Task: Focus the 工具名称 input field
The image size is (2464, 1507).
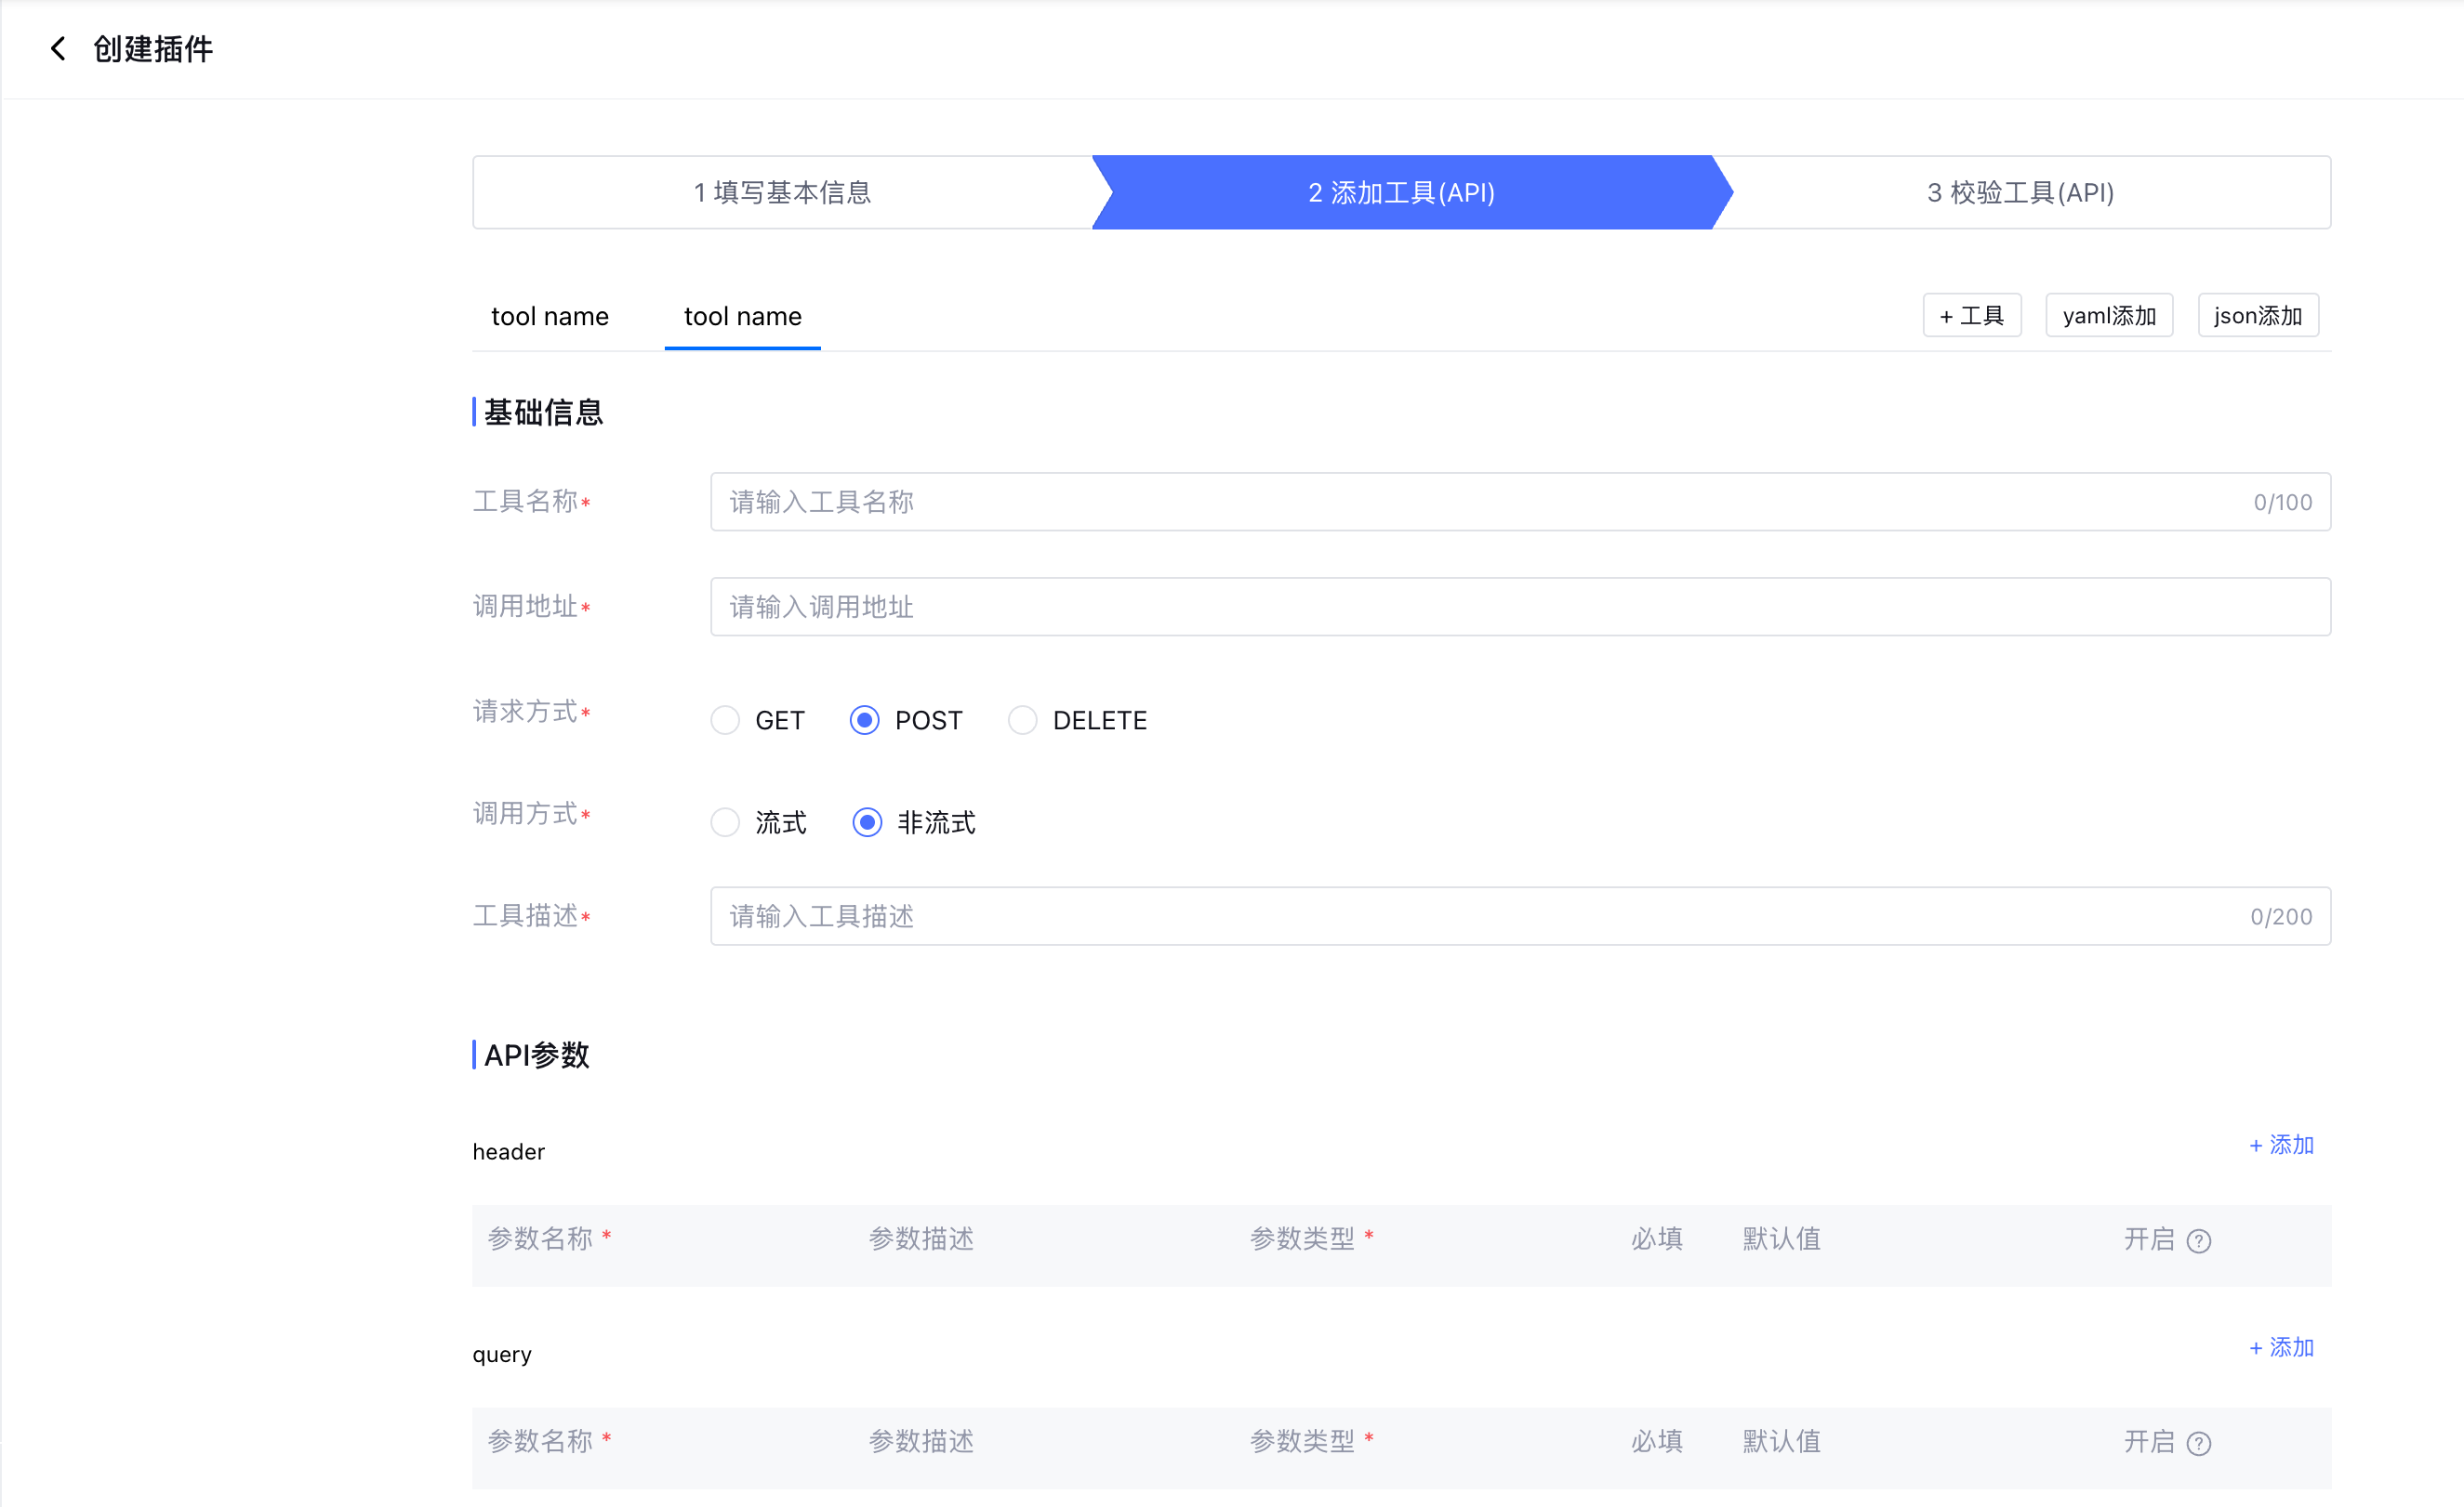Action: [x=1480, y=502]
